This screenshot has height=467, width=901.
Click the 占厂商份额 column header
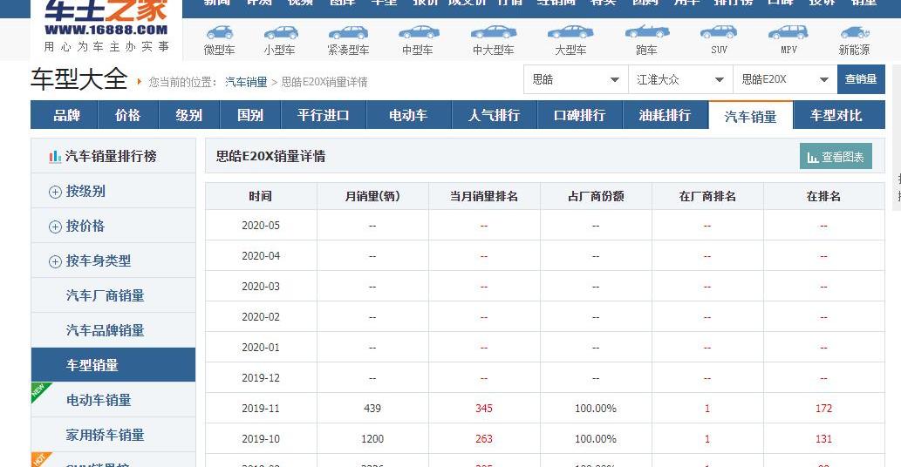click(x=596, y=196)
